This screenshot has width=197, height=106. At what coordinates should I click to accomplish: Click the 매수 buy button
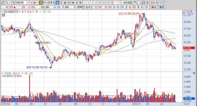tap(154, 7)
